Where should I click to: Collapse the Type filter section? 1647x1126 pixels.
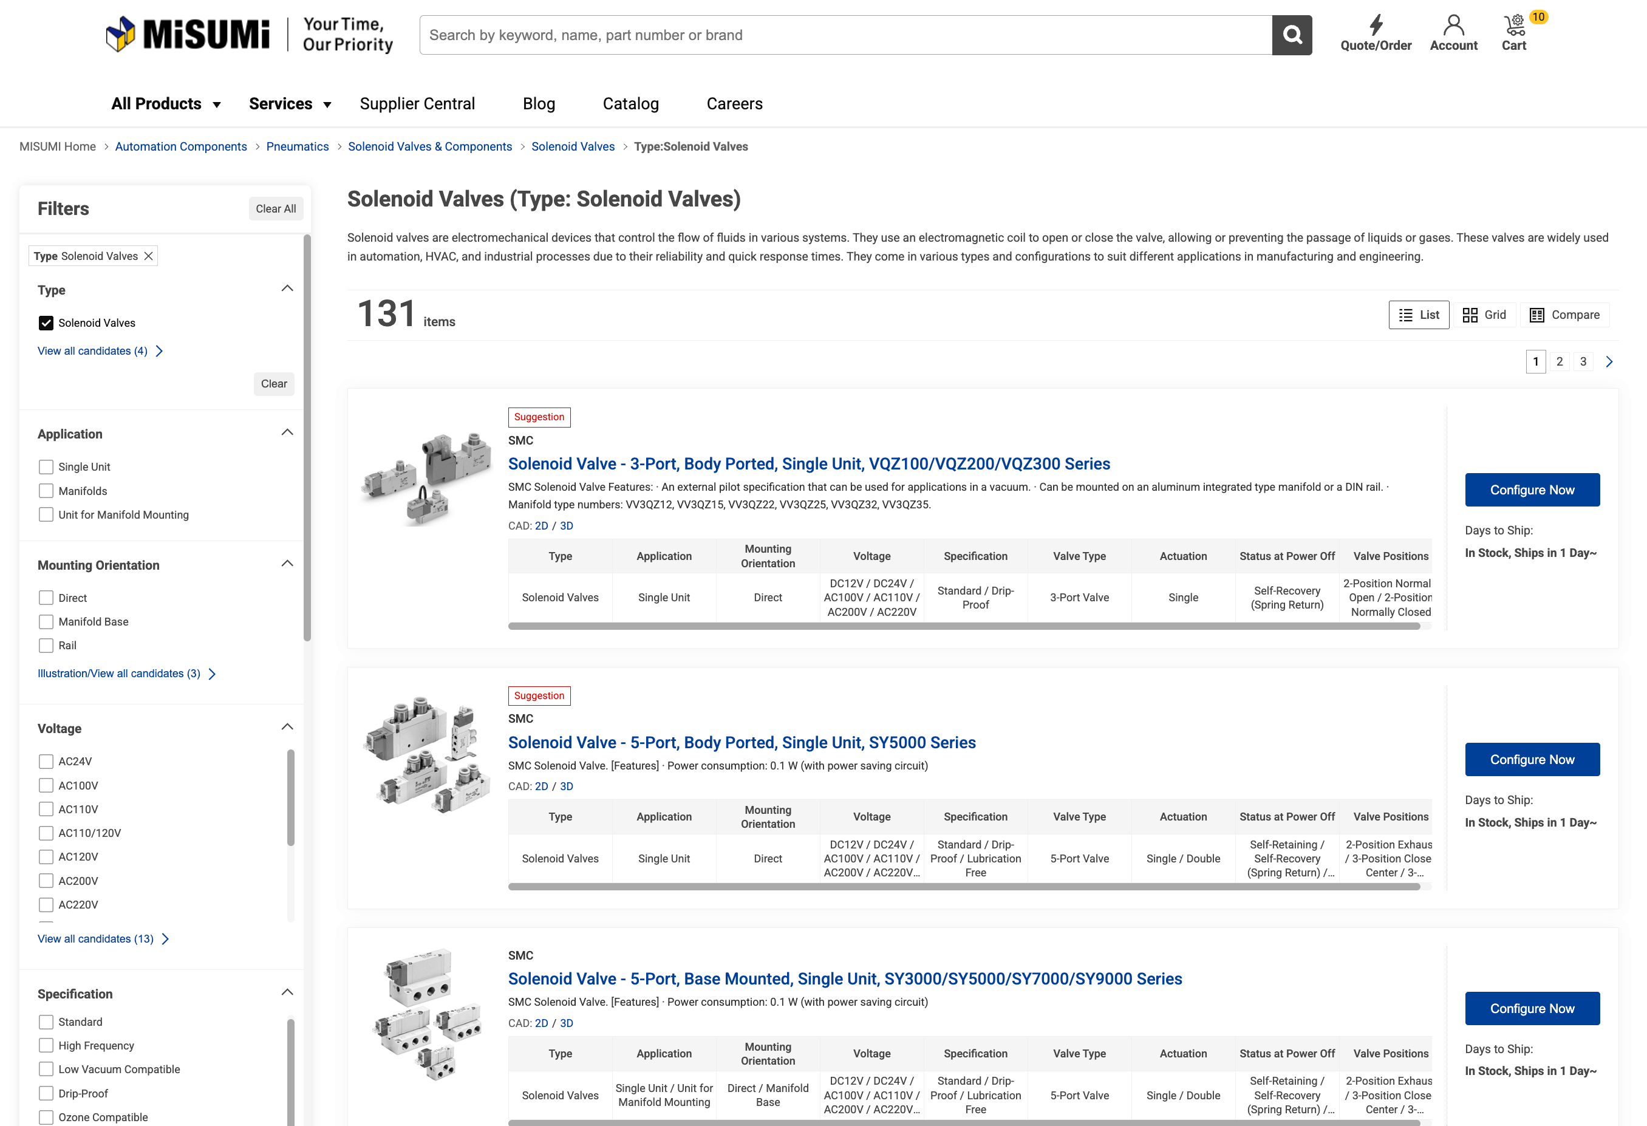click(x=287, y=288)
